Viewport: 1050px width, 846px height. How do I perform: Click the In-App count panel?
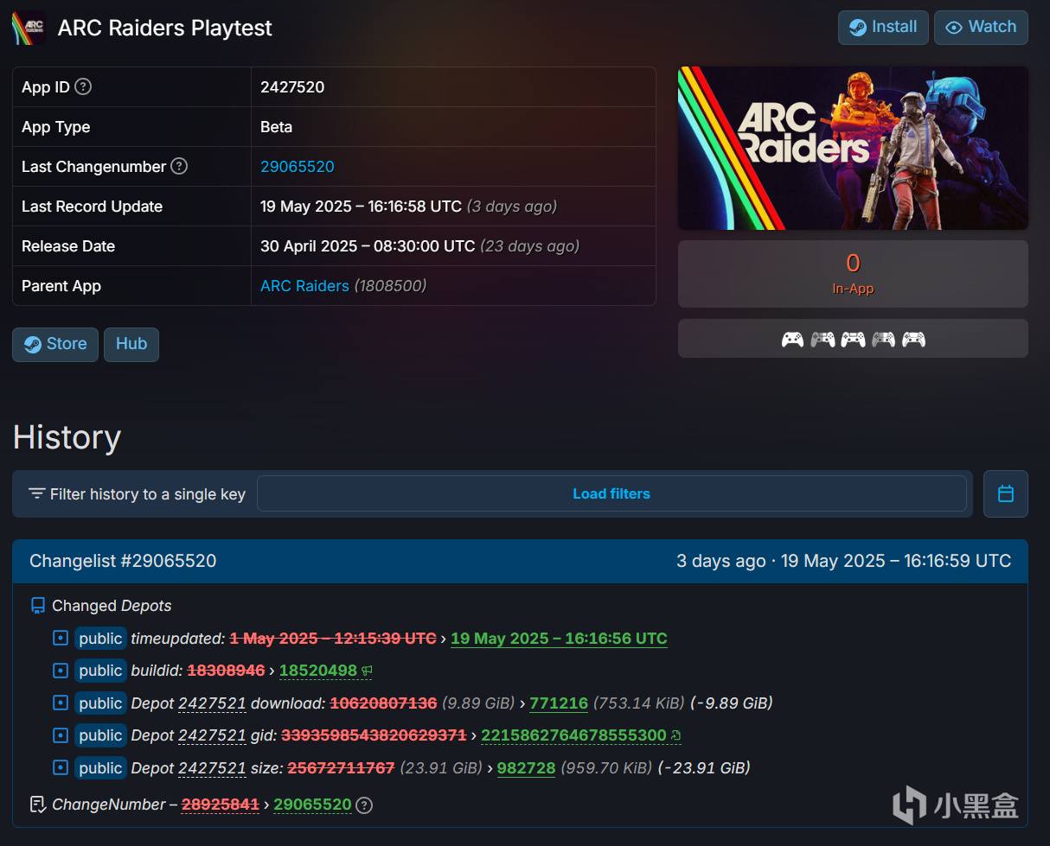point(853,274)
